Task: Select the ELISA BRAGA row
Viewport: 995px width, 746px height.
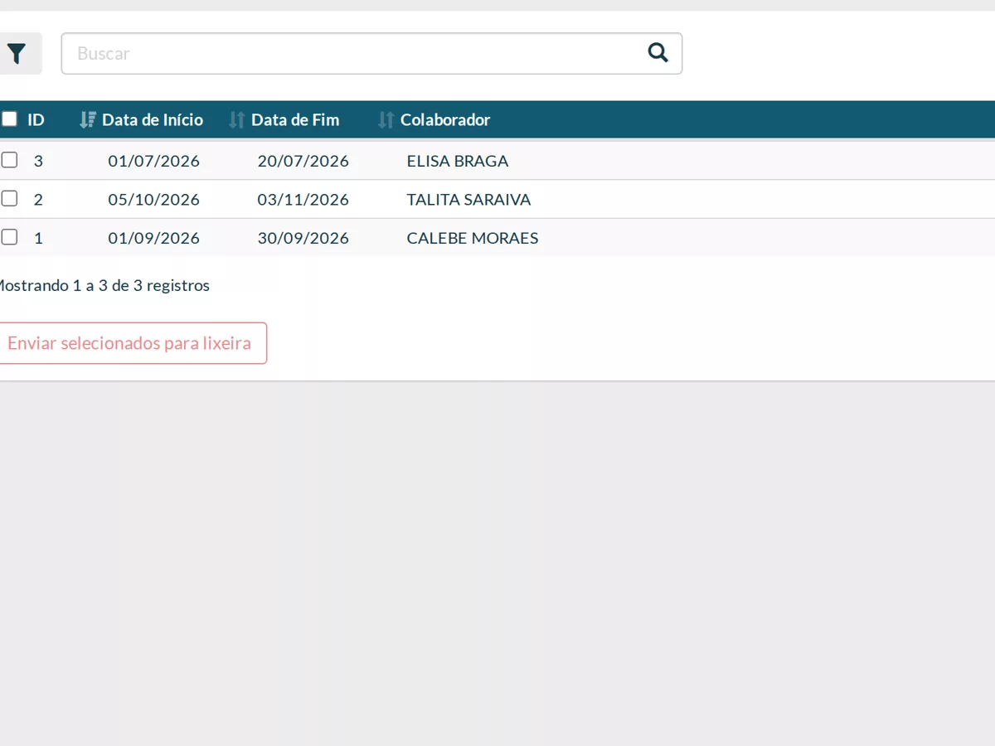Action: click(x=498, y=161)
